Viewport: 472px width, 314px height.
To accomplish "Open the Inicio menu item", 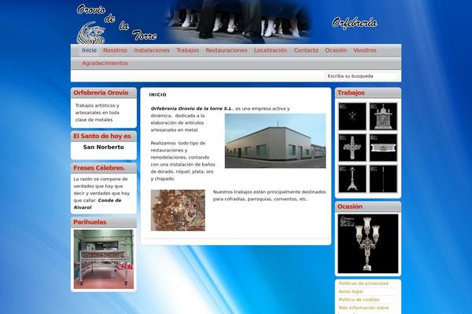I will click(x=89, y=50).
